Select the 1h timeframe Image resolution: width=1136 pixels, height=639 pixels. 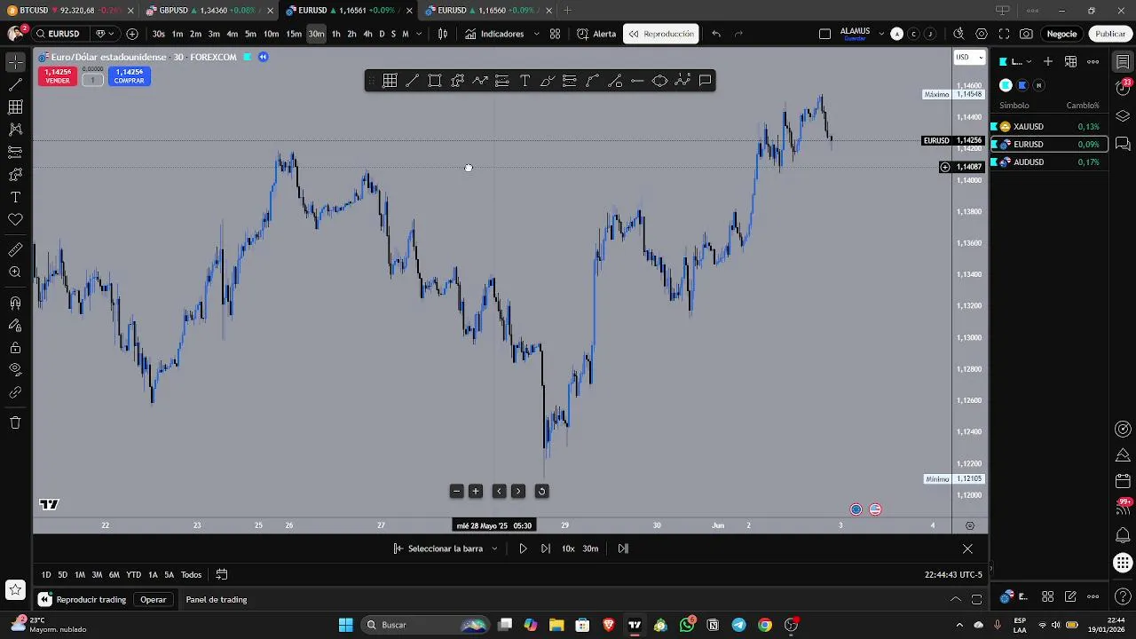pos(335,34)
